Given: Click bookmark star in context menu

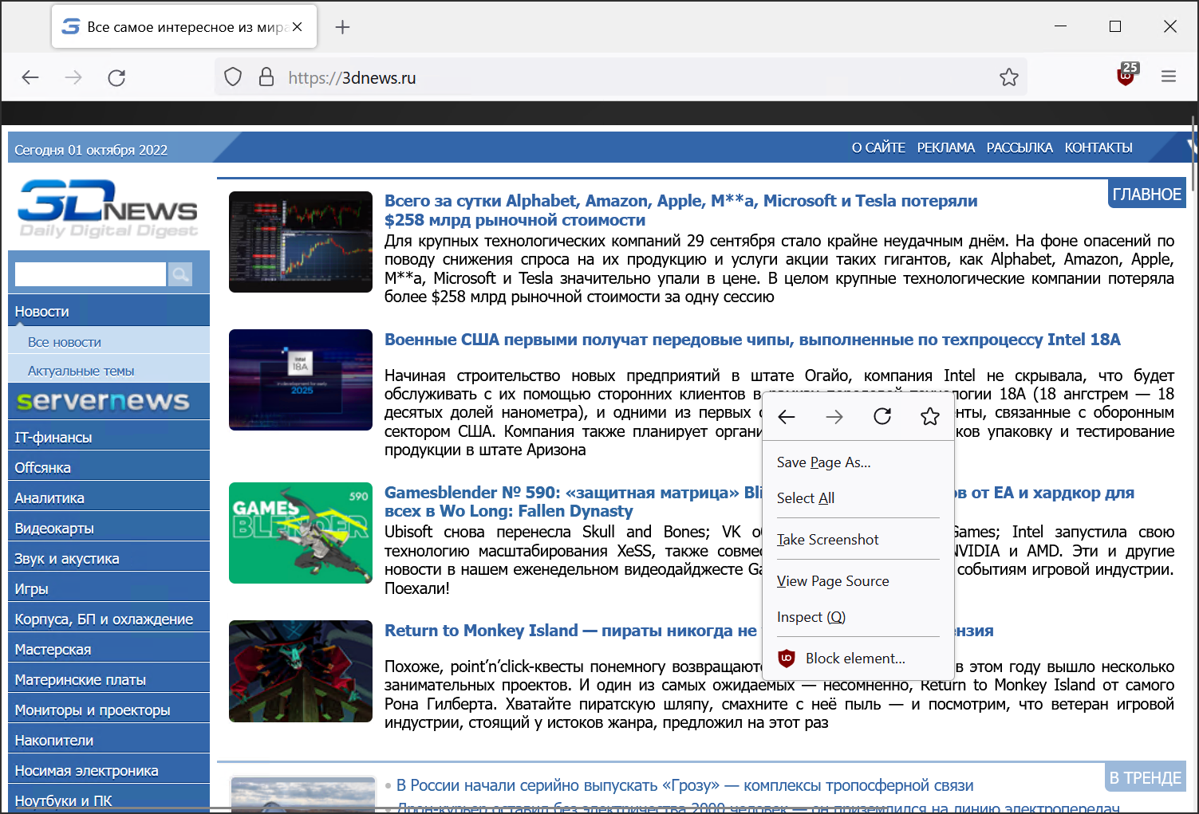Looking at the screenshot, I should 930,417.
